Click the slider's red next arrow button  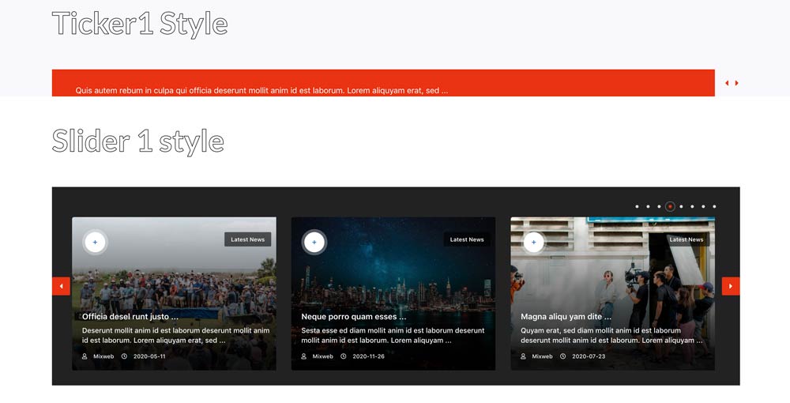point(731,286)
